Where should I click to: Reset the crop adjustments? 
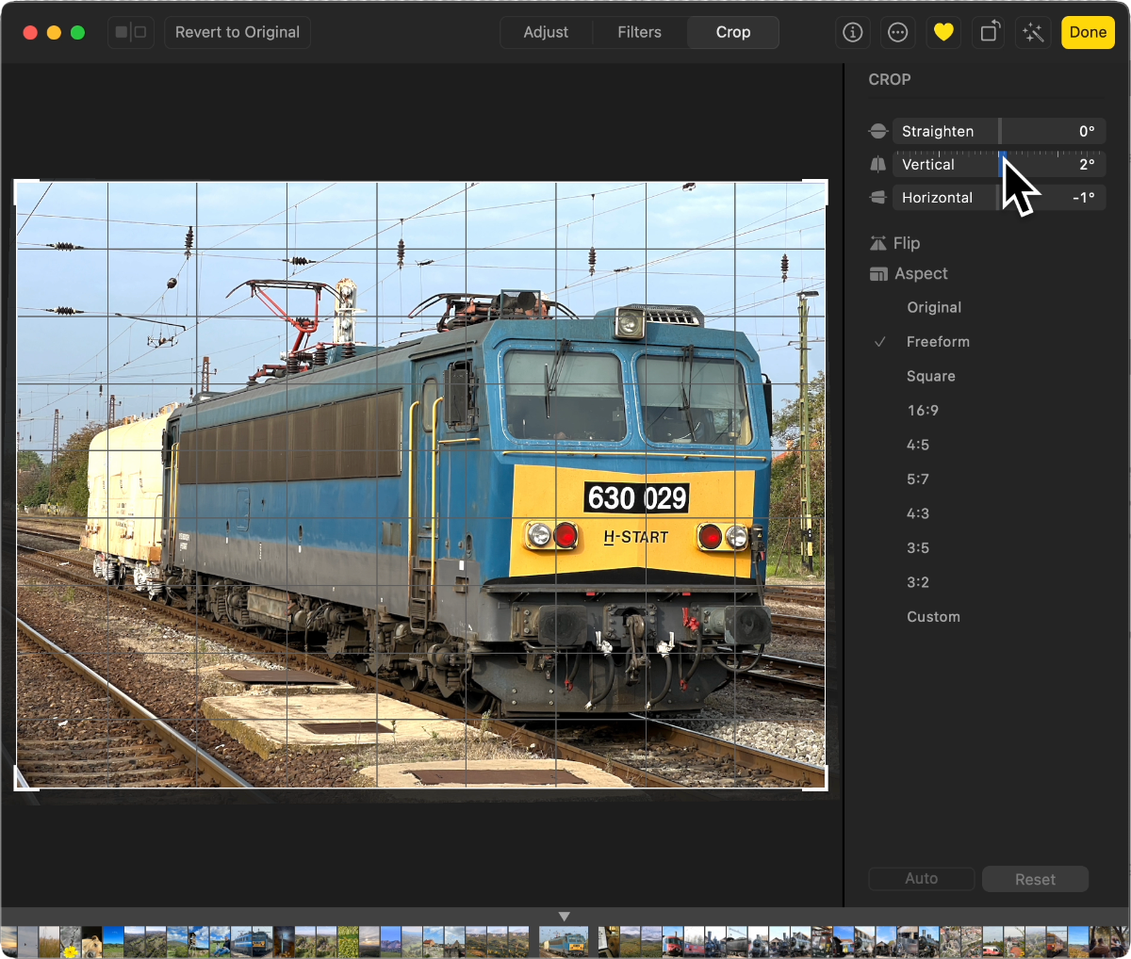(1035, 879)
